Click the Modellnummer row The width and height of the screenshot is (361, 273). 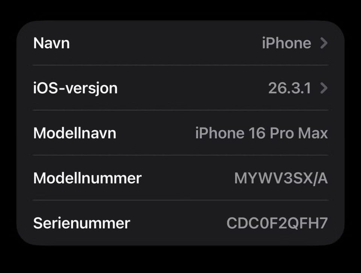pyautogui.click(x=180, y=178)
